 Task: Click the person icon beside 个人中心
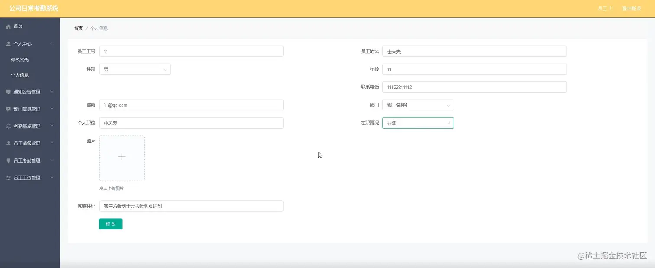[9, 44]
